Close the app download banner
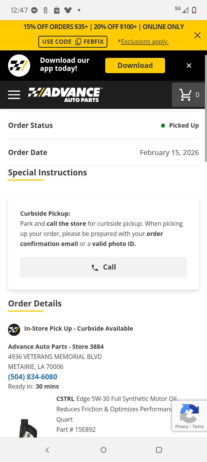 [189, 66]
